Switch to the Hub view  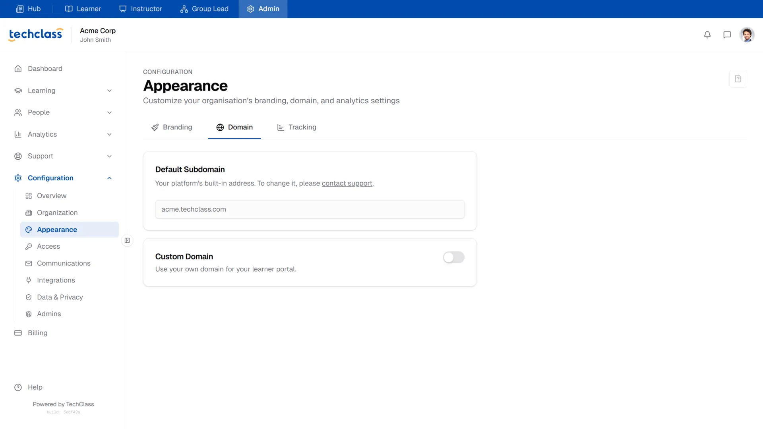[x=28, y=9]
